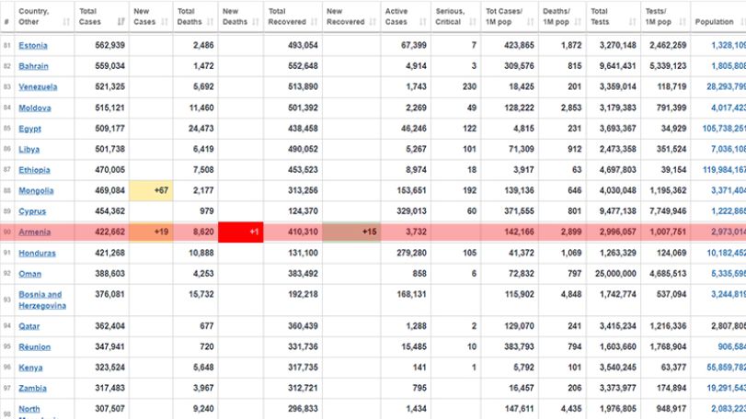Open the Zambia country link

click(32, 389)
